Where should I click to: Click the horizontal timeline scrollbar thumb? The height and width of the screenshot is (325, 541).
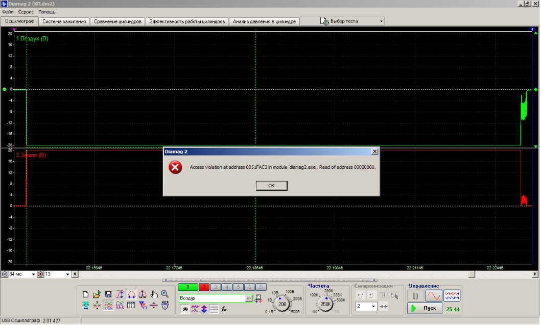(472, 274)
